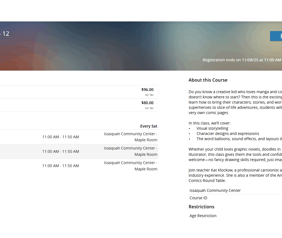Image resolution: width=282 pixels, height=238 pixels.
Task: Click the "No Tax" label under $96.00
Action: 149,95
